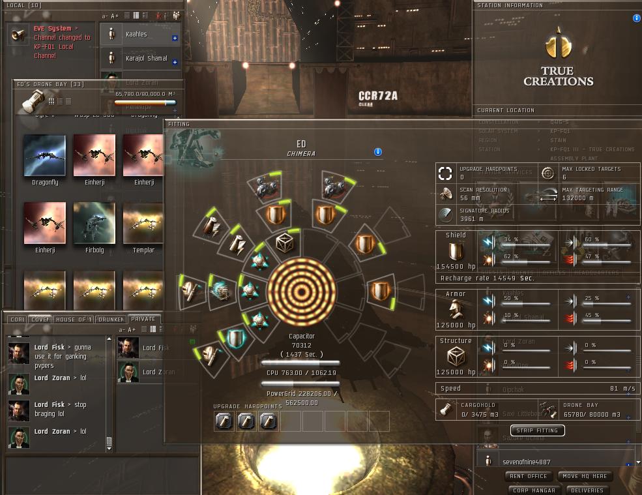Expand guest list down arrow beside sevenofnine4887
642x495 pixels.
point(638,462)
